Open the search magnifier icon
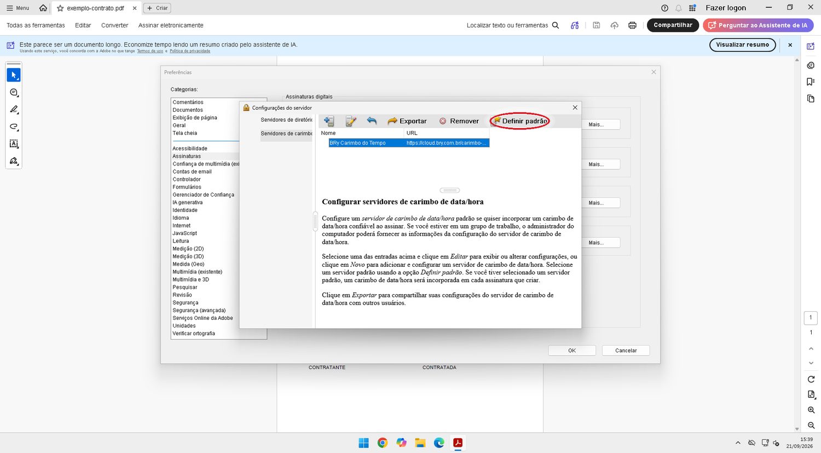The width and height of the screenshot is (821, 453). tap(556, 25)
